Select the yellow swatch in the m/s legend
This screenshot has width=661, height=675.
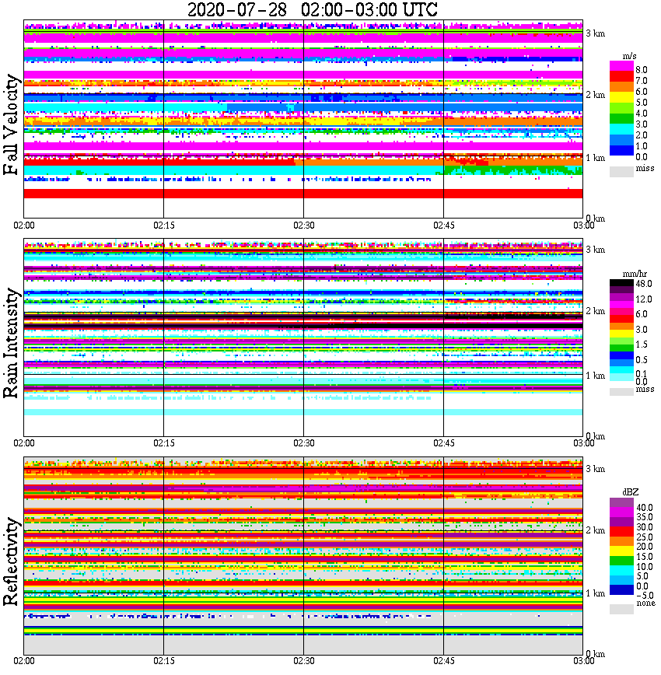(x=621, y=98)
